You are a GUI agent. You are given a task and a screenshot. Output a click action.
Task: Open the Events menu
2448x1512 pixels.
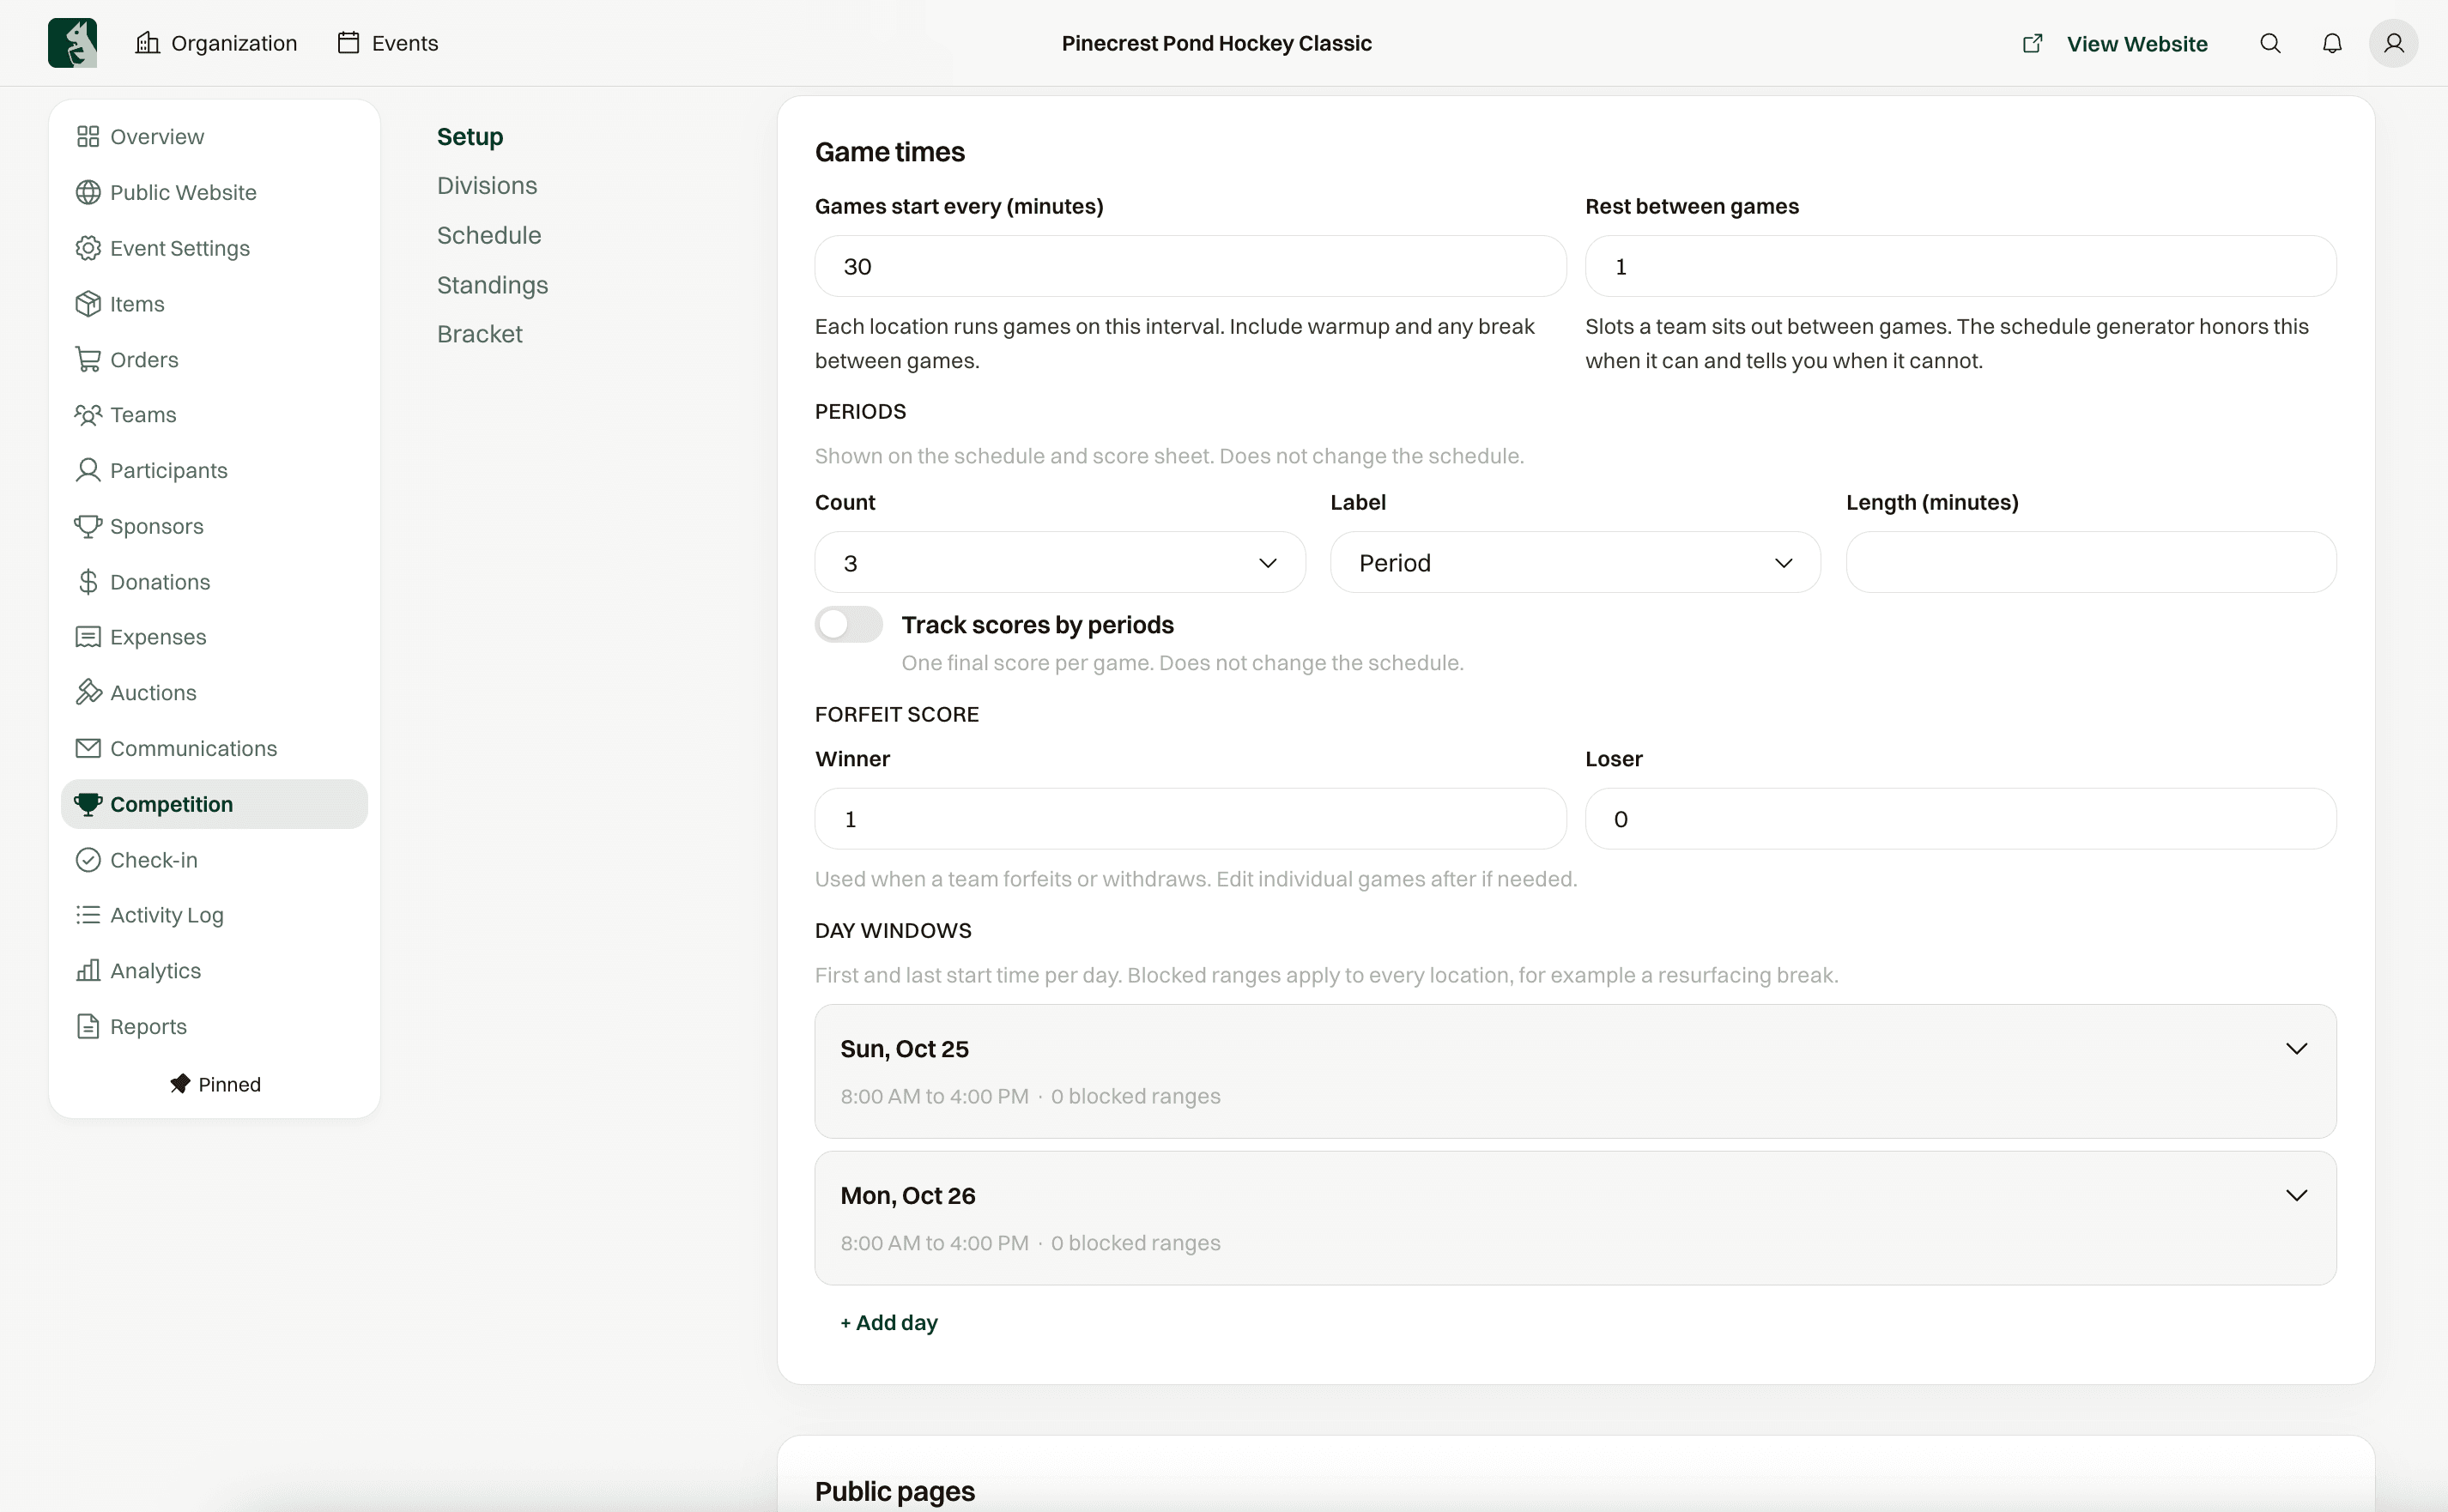pyautogui.click(x=388, y=43)
